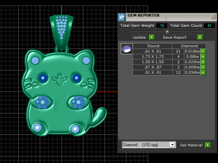This screenshot has width=218, height=163.
Task: Click the Set Material green arrow
Action: (208, 145)
